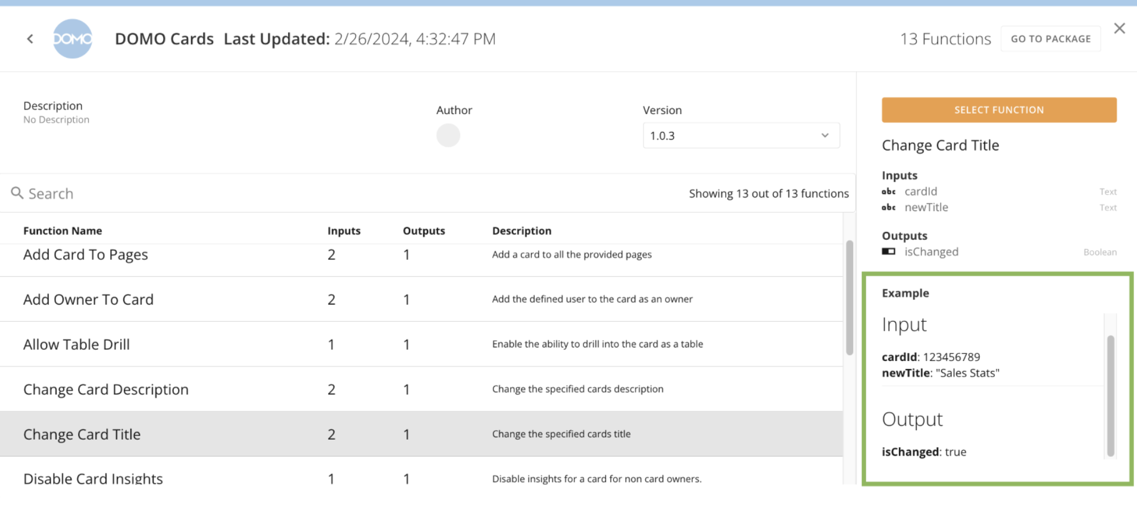Select the Change Card Title row

pos(421,434)
